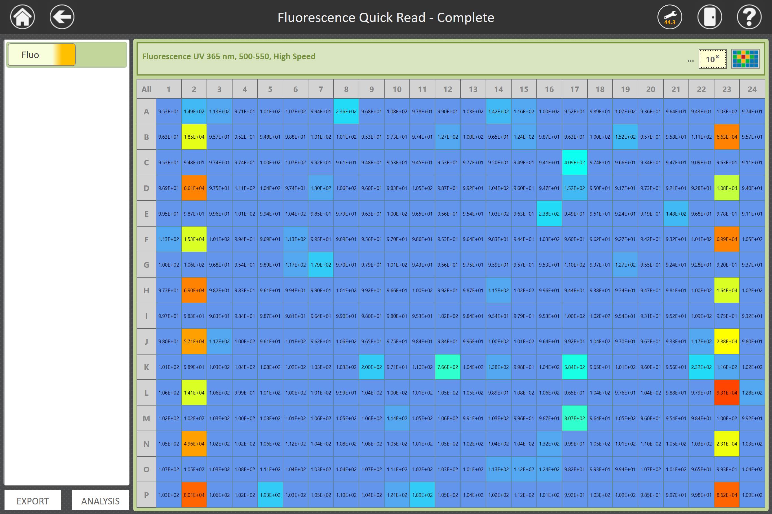Click the back arrow icon
This screenshot has height=514, width=772.
62,17
